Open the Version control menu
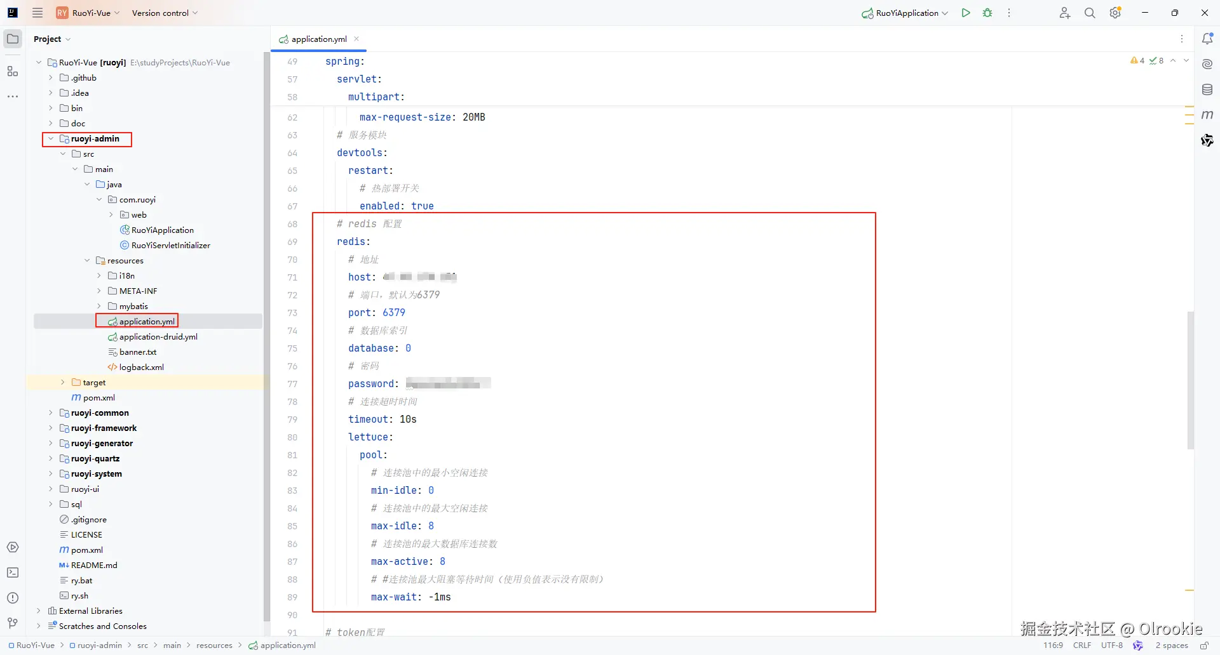The image size is (1220, 655). [x=165, y=13]
